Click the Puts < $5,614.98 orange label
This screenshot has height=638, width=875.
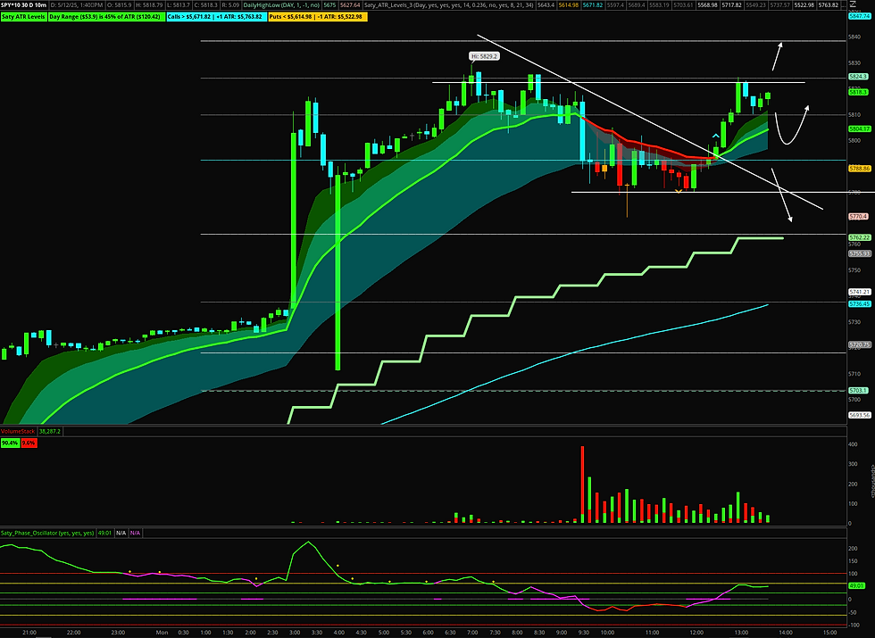[x=316, y=17]
